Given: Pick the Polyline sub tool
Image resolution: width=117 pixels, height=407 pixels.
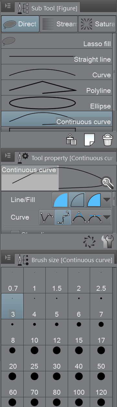Looking at the screenshot, I should (57, 88).
